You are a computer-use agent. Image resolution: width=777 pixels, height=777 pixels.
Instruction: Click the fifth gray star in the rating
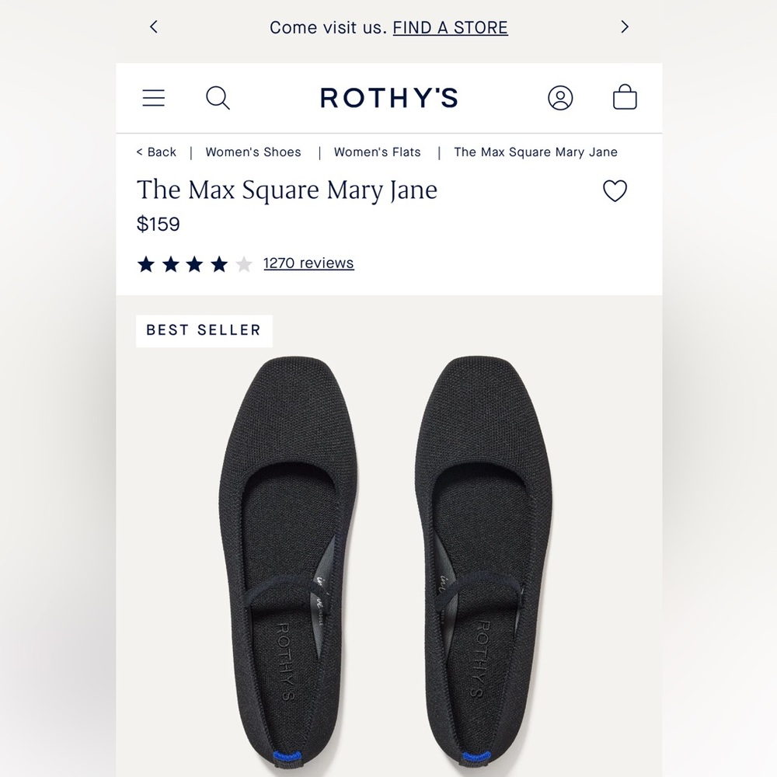(x=244, y=264)
